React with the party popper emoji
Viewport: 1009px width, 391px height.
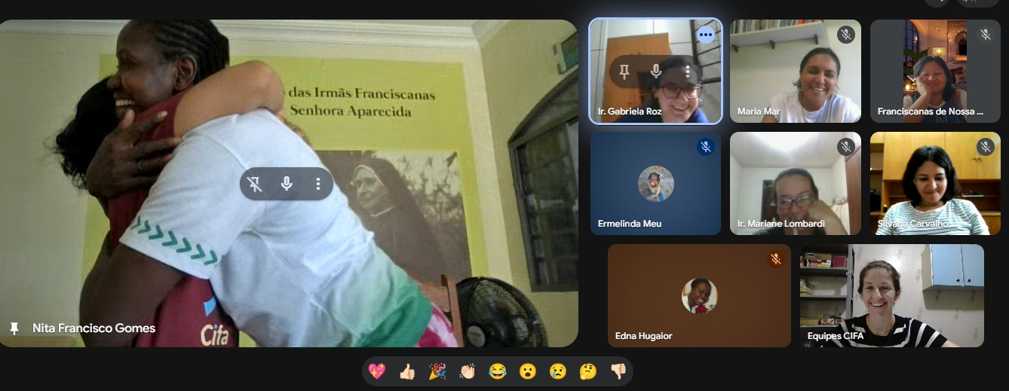[437, 371]
